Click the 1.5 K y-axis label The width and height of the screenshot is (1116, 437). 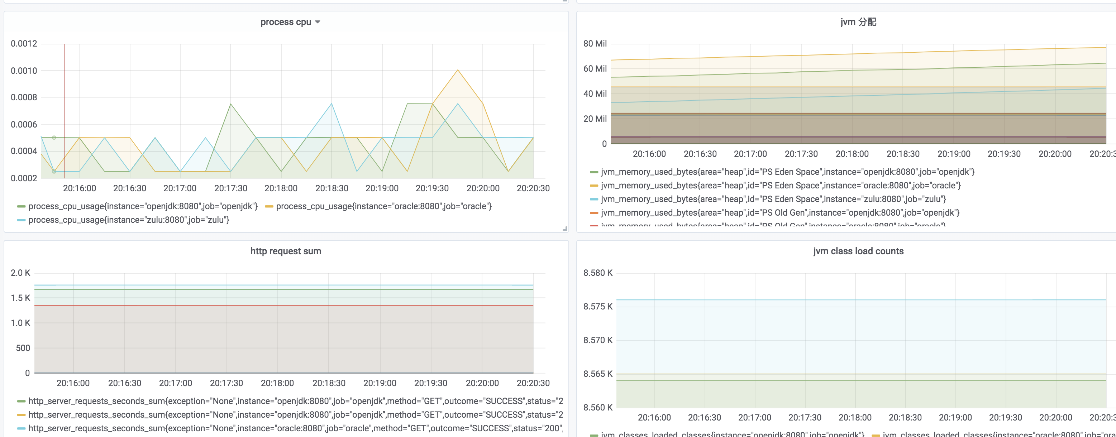20,298
